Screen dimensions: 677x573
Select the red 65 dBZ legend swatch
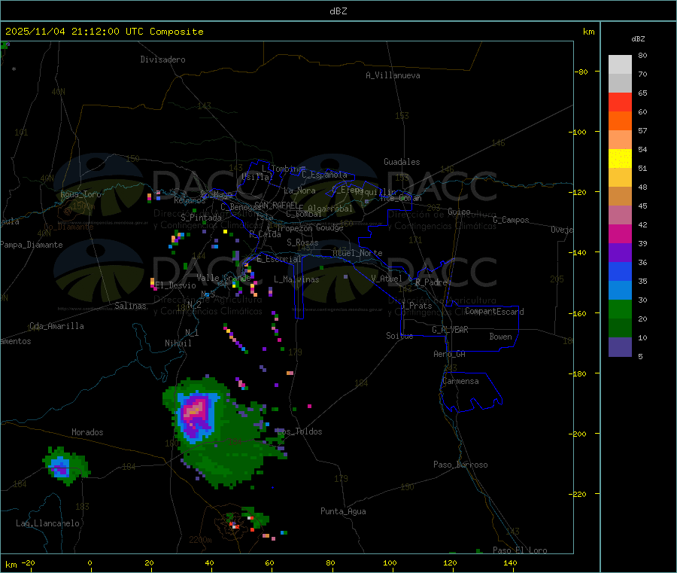point(620,102)
